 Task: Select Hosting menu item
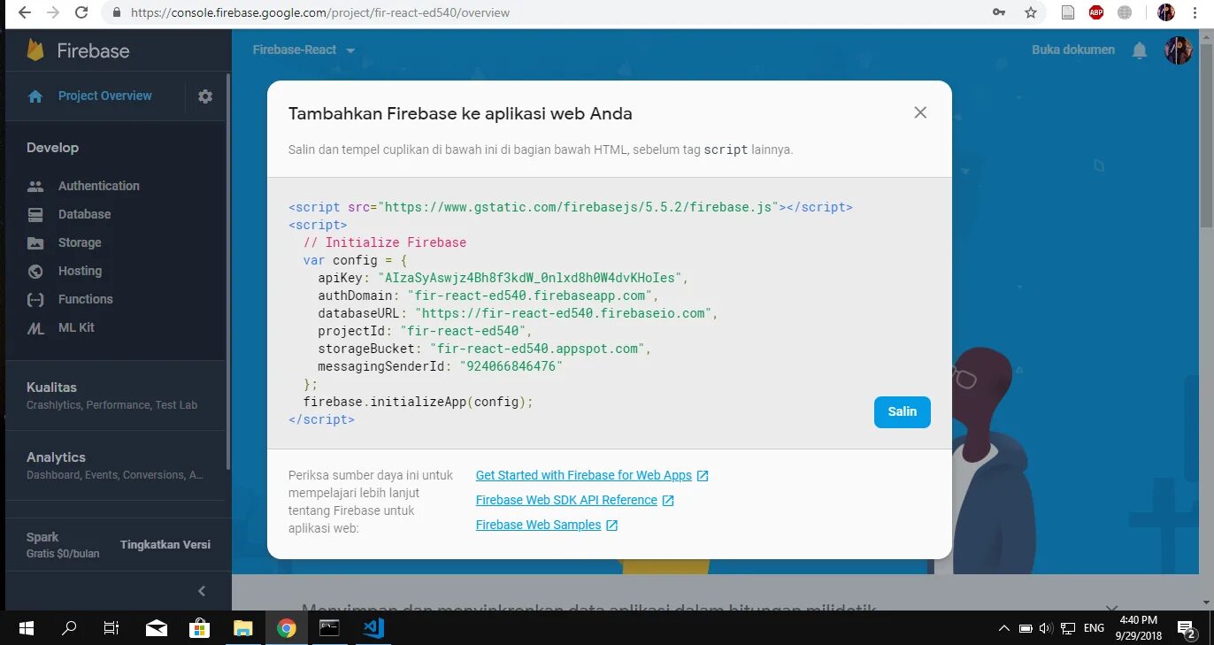80,271
